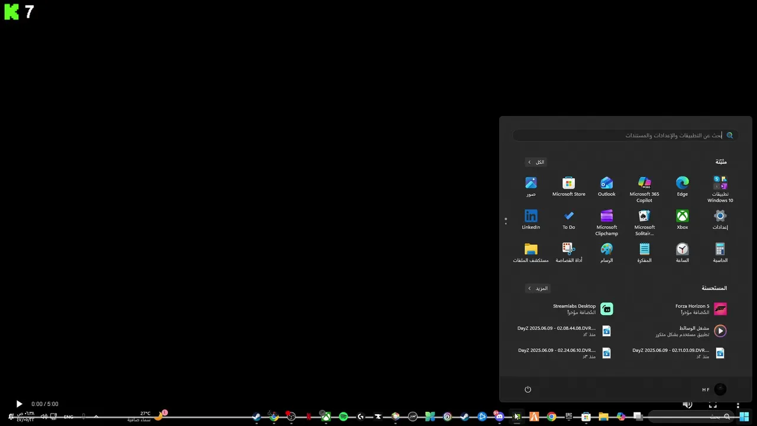Click the H F user profile avatar
The width and height of the screenshot is (757, 426).
[x=720, y=389]
